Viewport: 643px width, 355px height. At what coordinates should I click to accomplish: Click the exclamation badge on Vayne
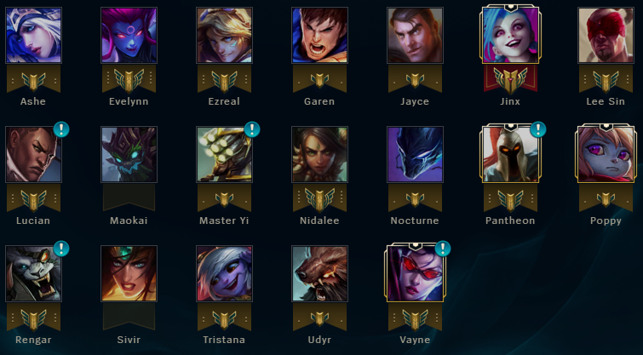coord(443,249)
